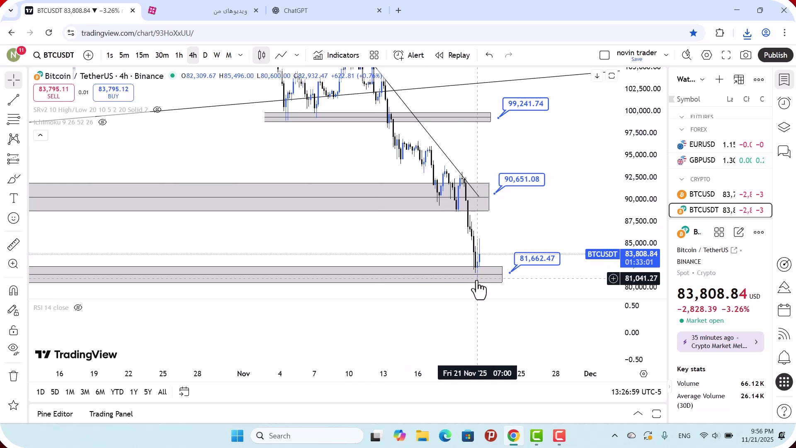The image size is (796, 448).
Task: Select BTCUSD in the watchlist
Action: (720, 195)
